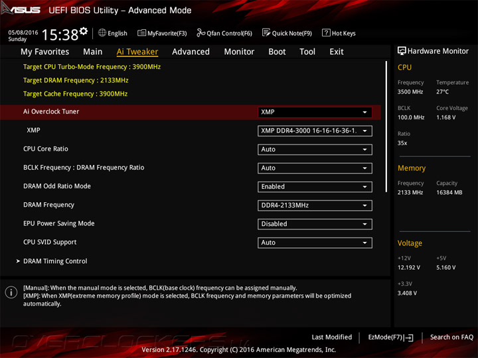Click the 12.192 V voltage reading

[x=409, y=268]
